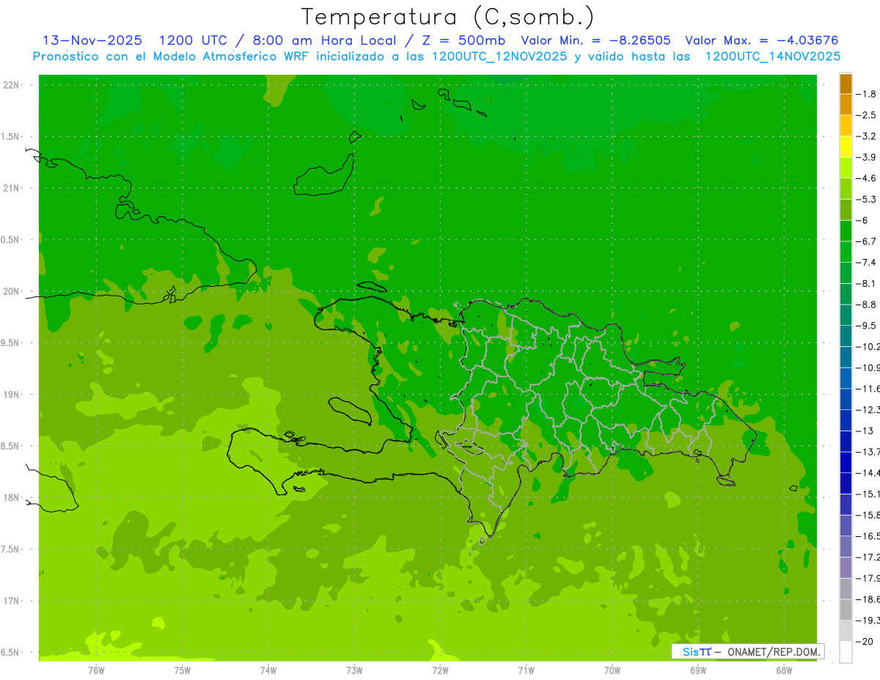Click the swatch between -6 and -6.7
Viewport: 880px width, 680px height.
[x=846, y=231]
